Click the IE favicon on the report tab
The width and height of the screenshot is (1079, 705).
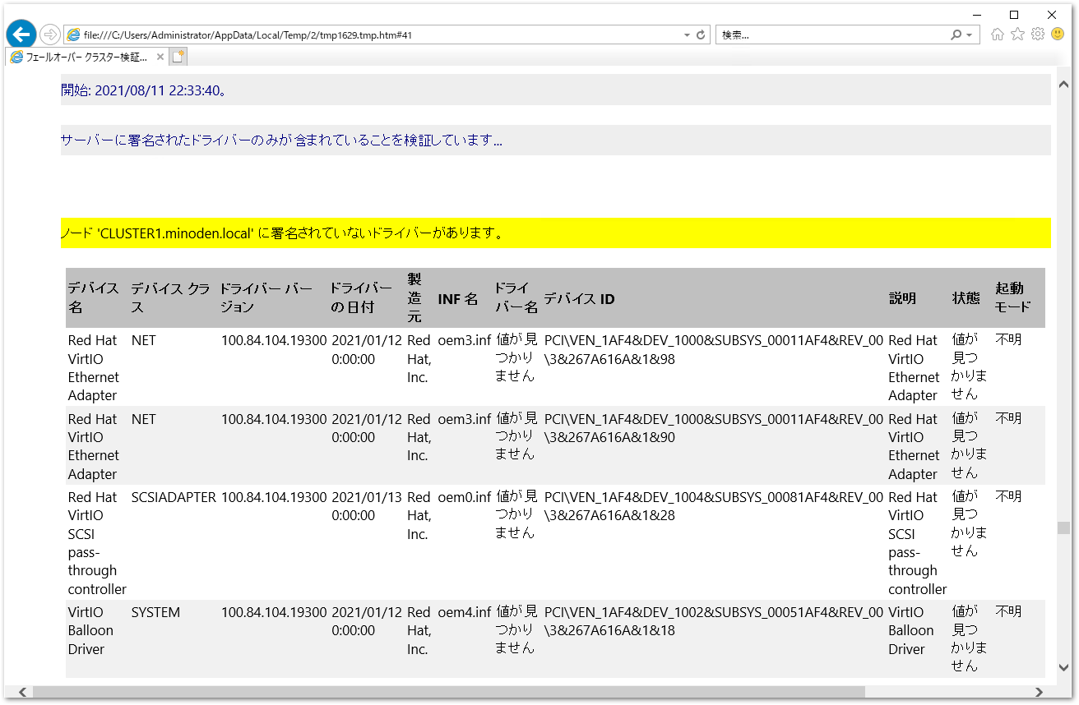coord(17,56)
